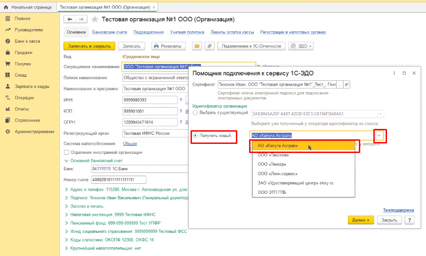Click Подключение к 1С-Отчетности button

[251, 46]
